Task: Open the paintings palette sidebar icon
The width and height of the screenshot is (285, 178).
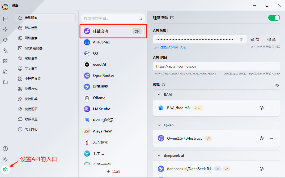Action: (x=5, y=40)
